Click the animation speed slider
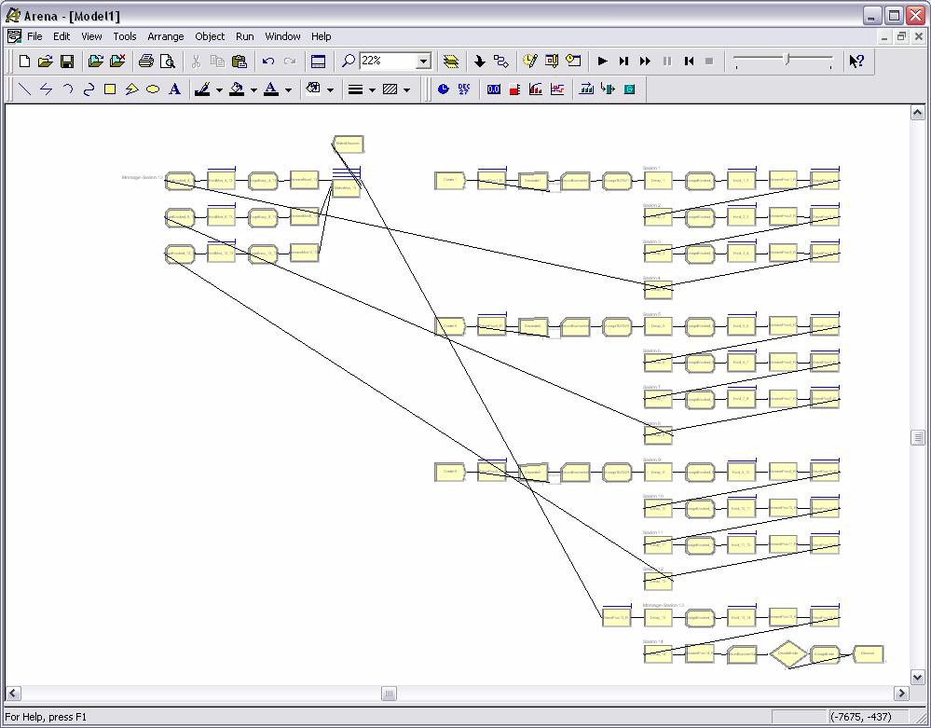Viewport: 931px width, 728px height. (x=787, y=61)
